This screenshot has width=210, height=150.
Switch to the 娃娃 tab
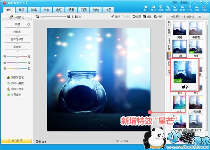[x=96, y=10]
